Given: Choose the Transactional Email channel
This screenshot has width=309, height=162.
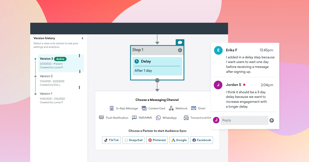Looking at the screenshot, I should (186, 118).
